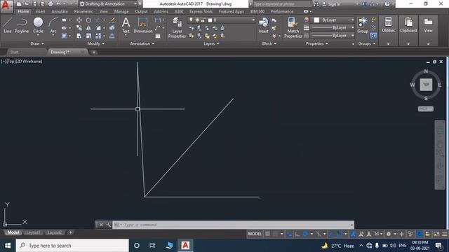Add a new drawing tab with plus
This screenshot has width=449, height=252.
click(x=94, y=52)
